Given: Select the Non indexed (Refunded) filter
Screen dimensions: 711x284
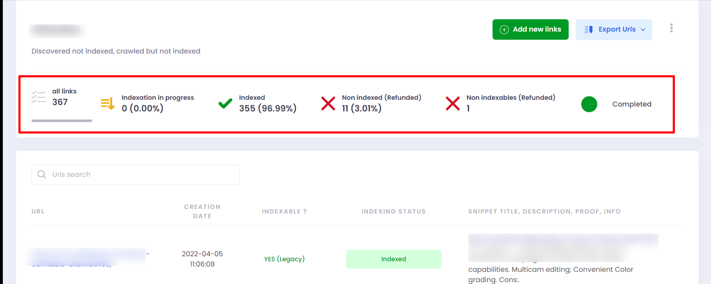Looking at the screenshot, I should [x=381, y=103].
